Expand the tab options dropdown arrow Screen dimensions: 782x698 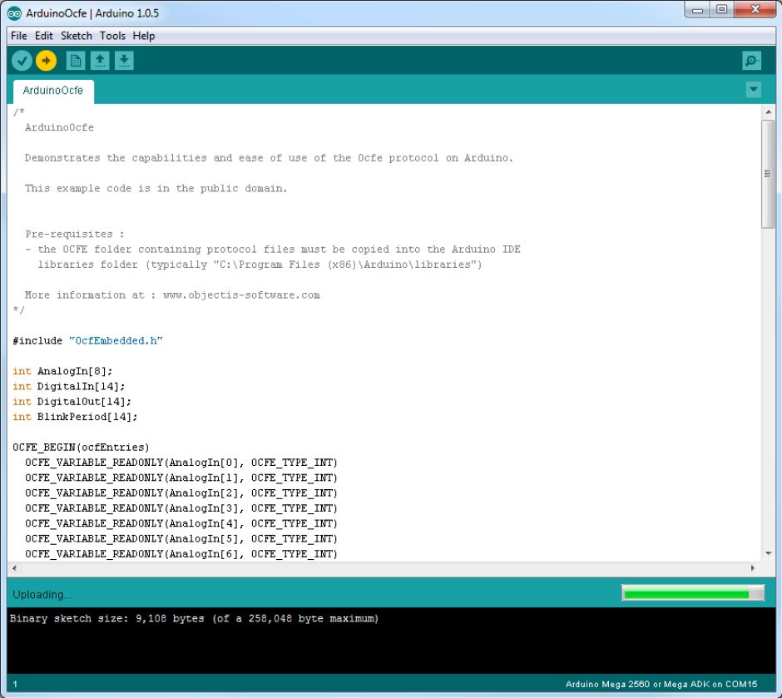[x=753, y=90]
